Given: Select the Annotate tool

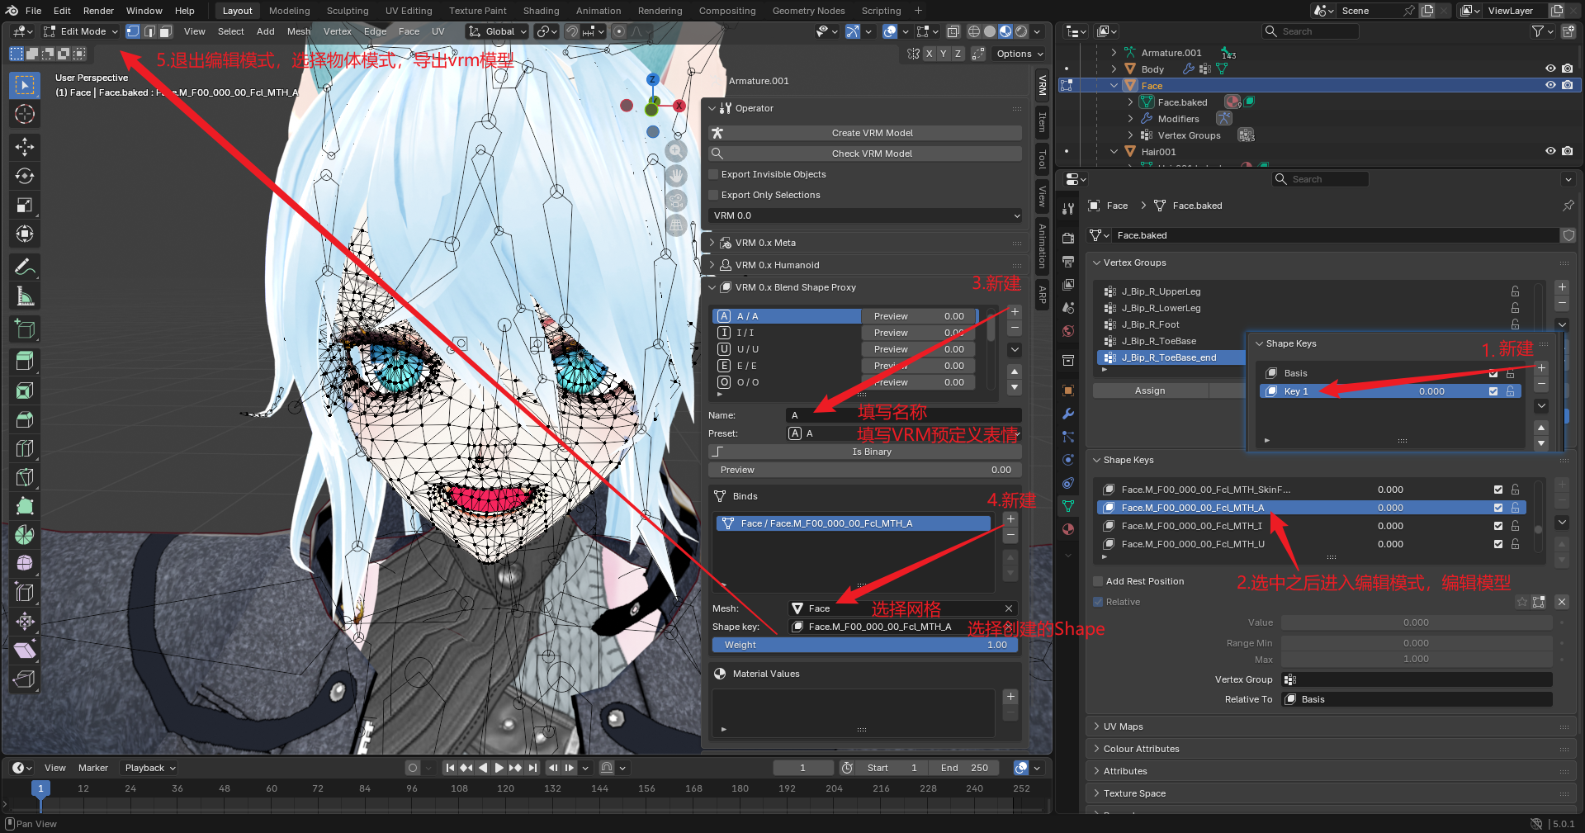Looking at the screenshot, I should pos(25,267).
